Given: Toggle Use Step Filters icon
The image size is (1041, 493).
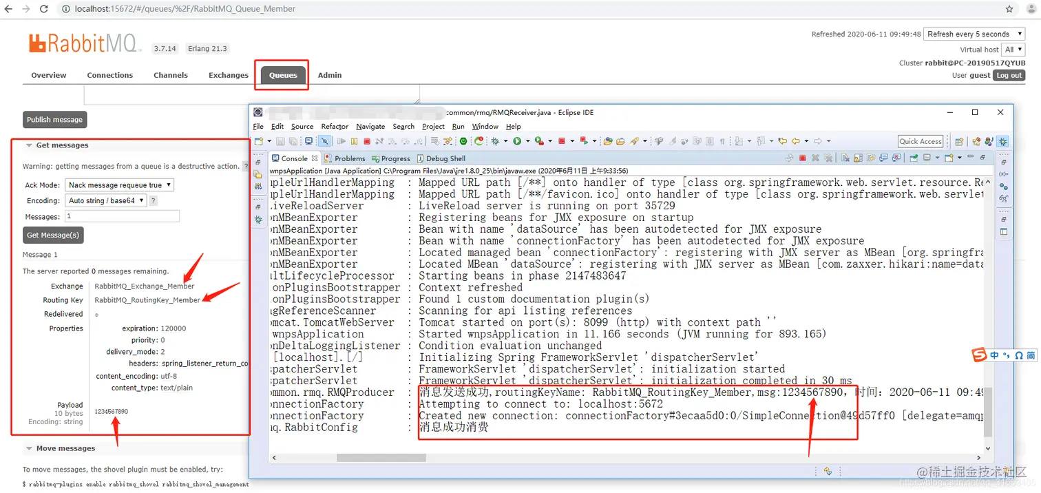Looking at the screenshot, I should coord(448,141).
